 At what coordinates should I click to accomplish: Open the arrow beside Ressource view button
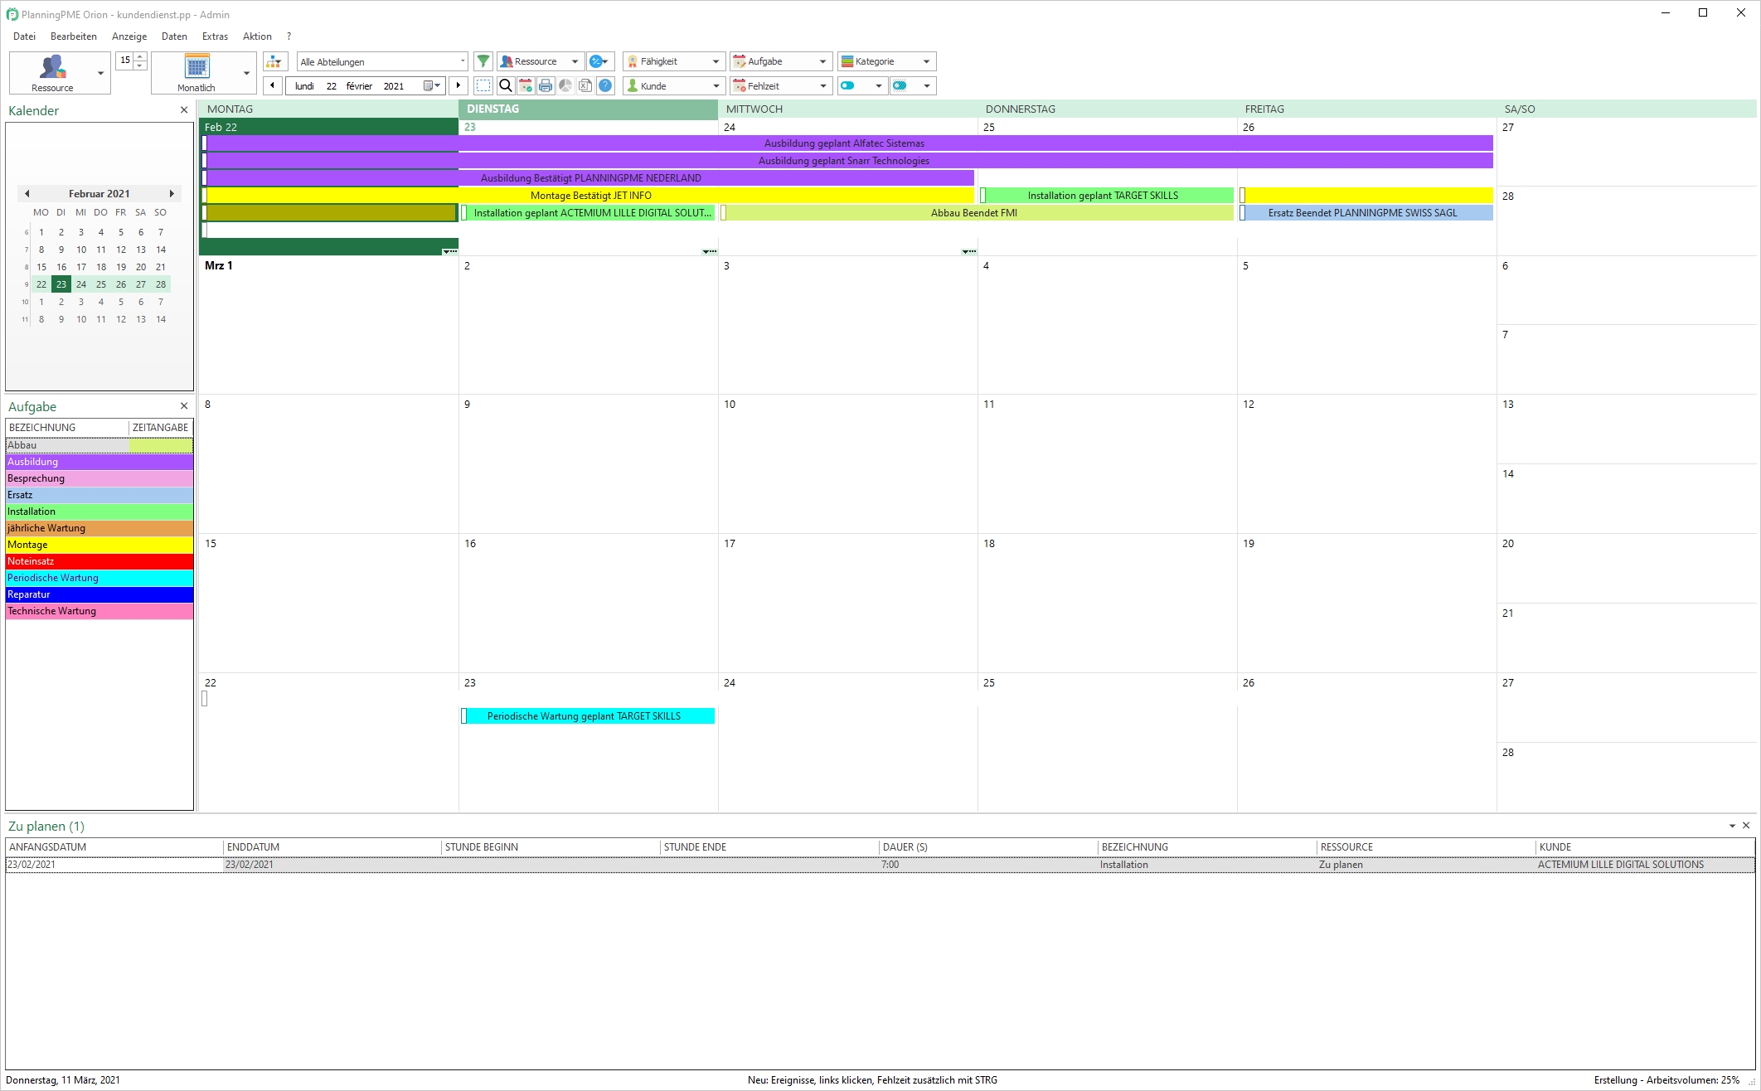101,73
